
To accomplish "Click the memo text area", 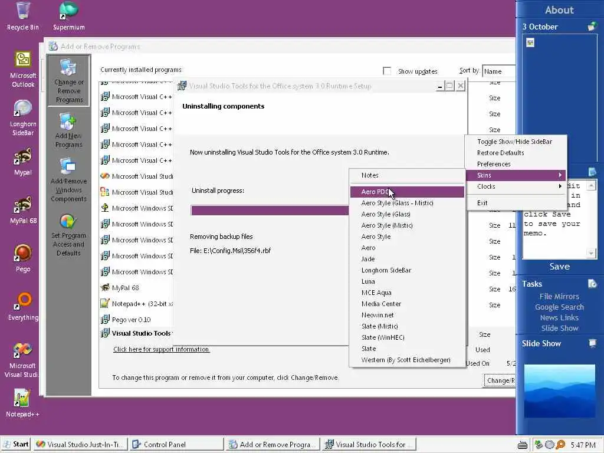I will point(554,219).
